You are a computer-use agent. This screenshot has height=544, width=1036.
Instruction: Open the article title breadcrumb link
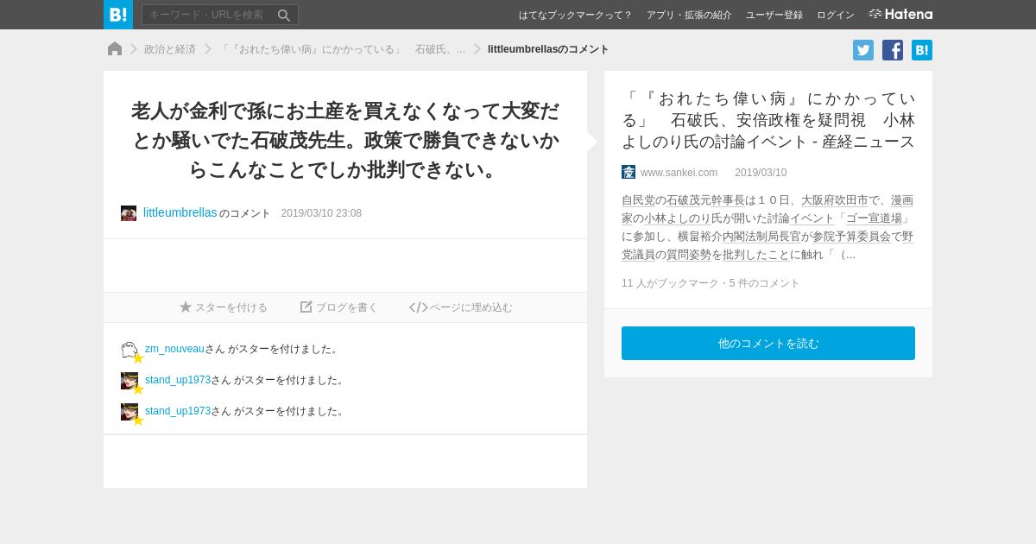[x=342, y=49]
